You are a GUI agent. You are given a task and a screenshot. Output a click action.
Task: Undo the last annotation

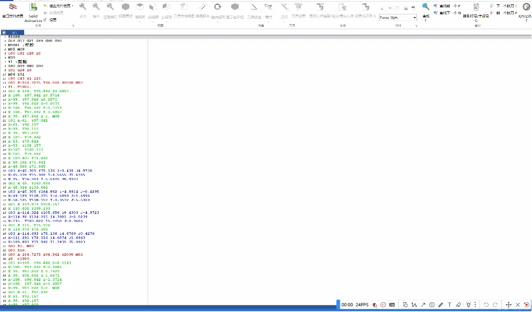486,304
